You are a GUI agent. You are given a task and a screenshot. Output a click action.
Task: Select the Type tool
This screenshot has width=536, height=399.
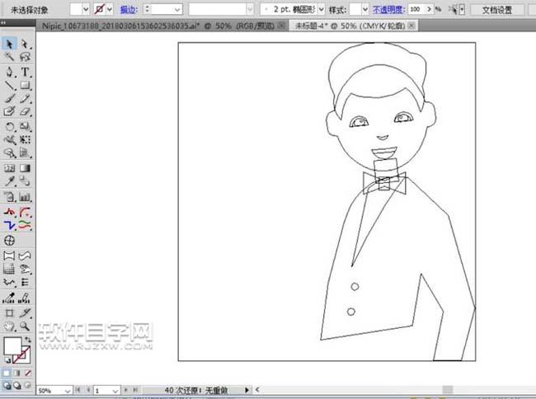26,72
